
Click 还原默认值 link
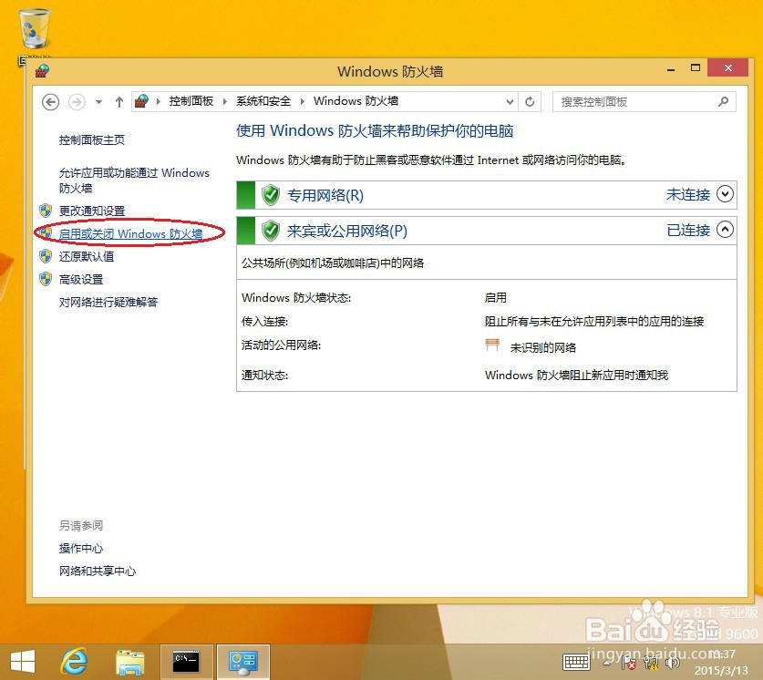point(86,256)
